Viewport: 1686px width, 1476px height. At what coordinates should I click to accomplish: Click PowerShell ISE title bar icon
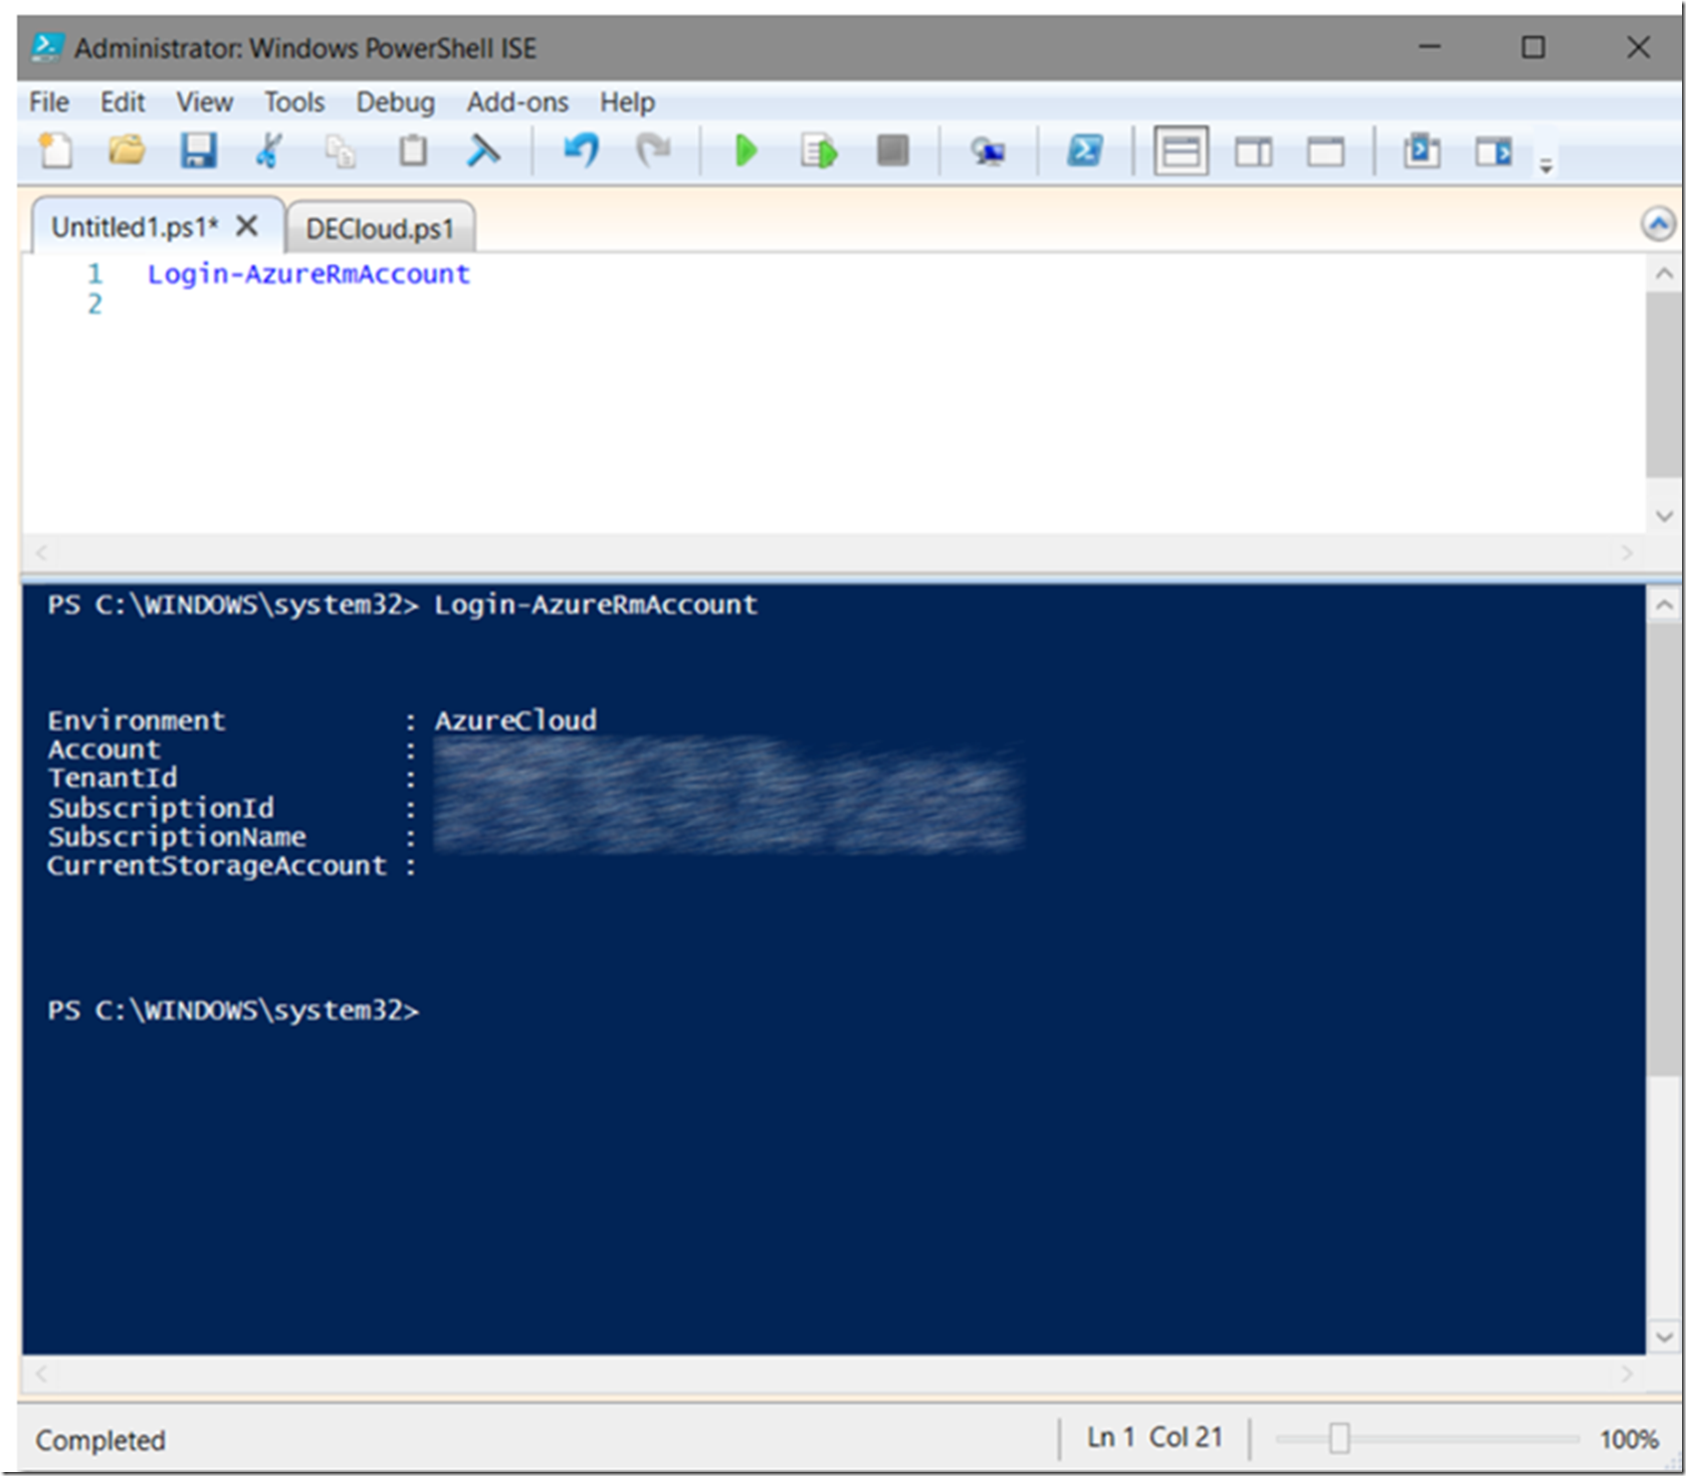(47, 47)
